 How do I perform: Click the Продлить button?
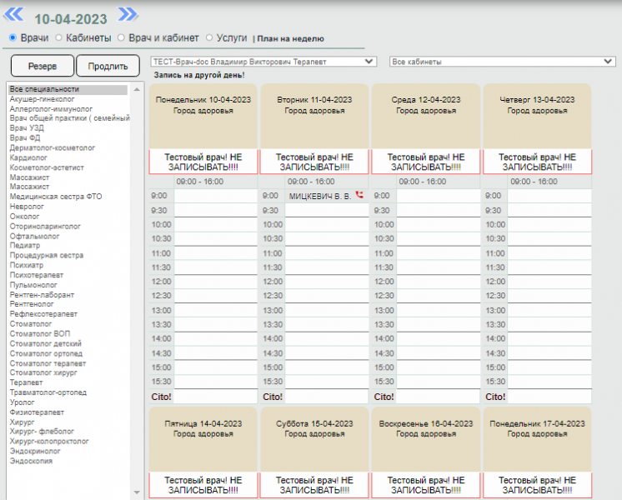point(108,67)
